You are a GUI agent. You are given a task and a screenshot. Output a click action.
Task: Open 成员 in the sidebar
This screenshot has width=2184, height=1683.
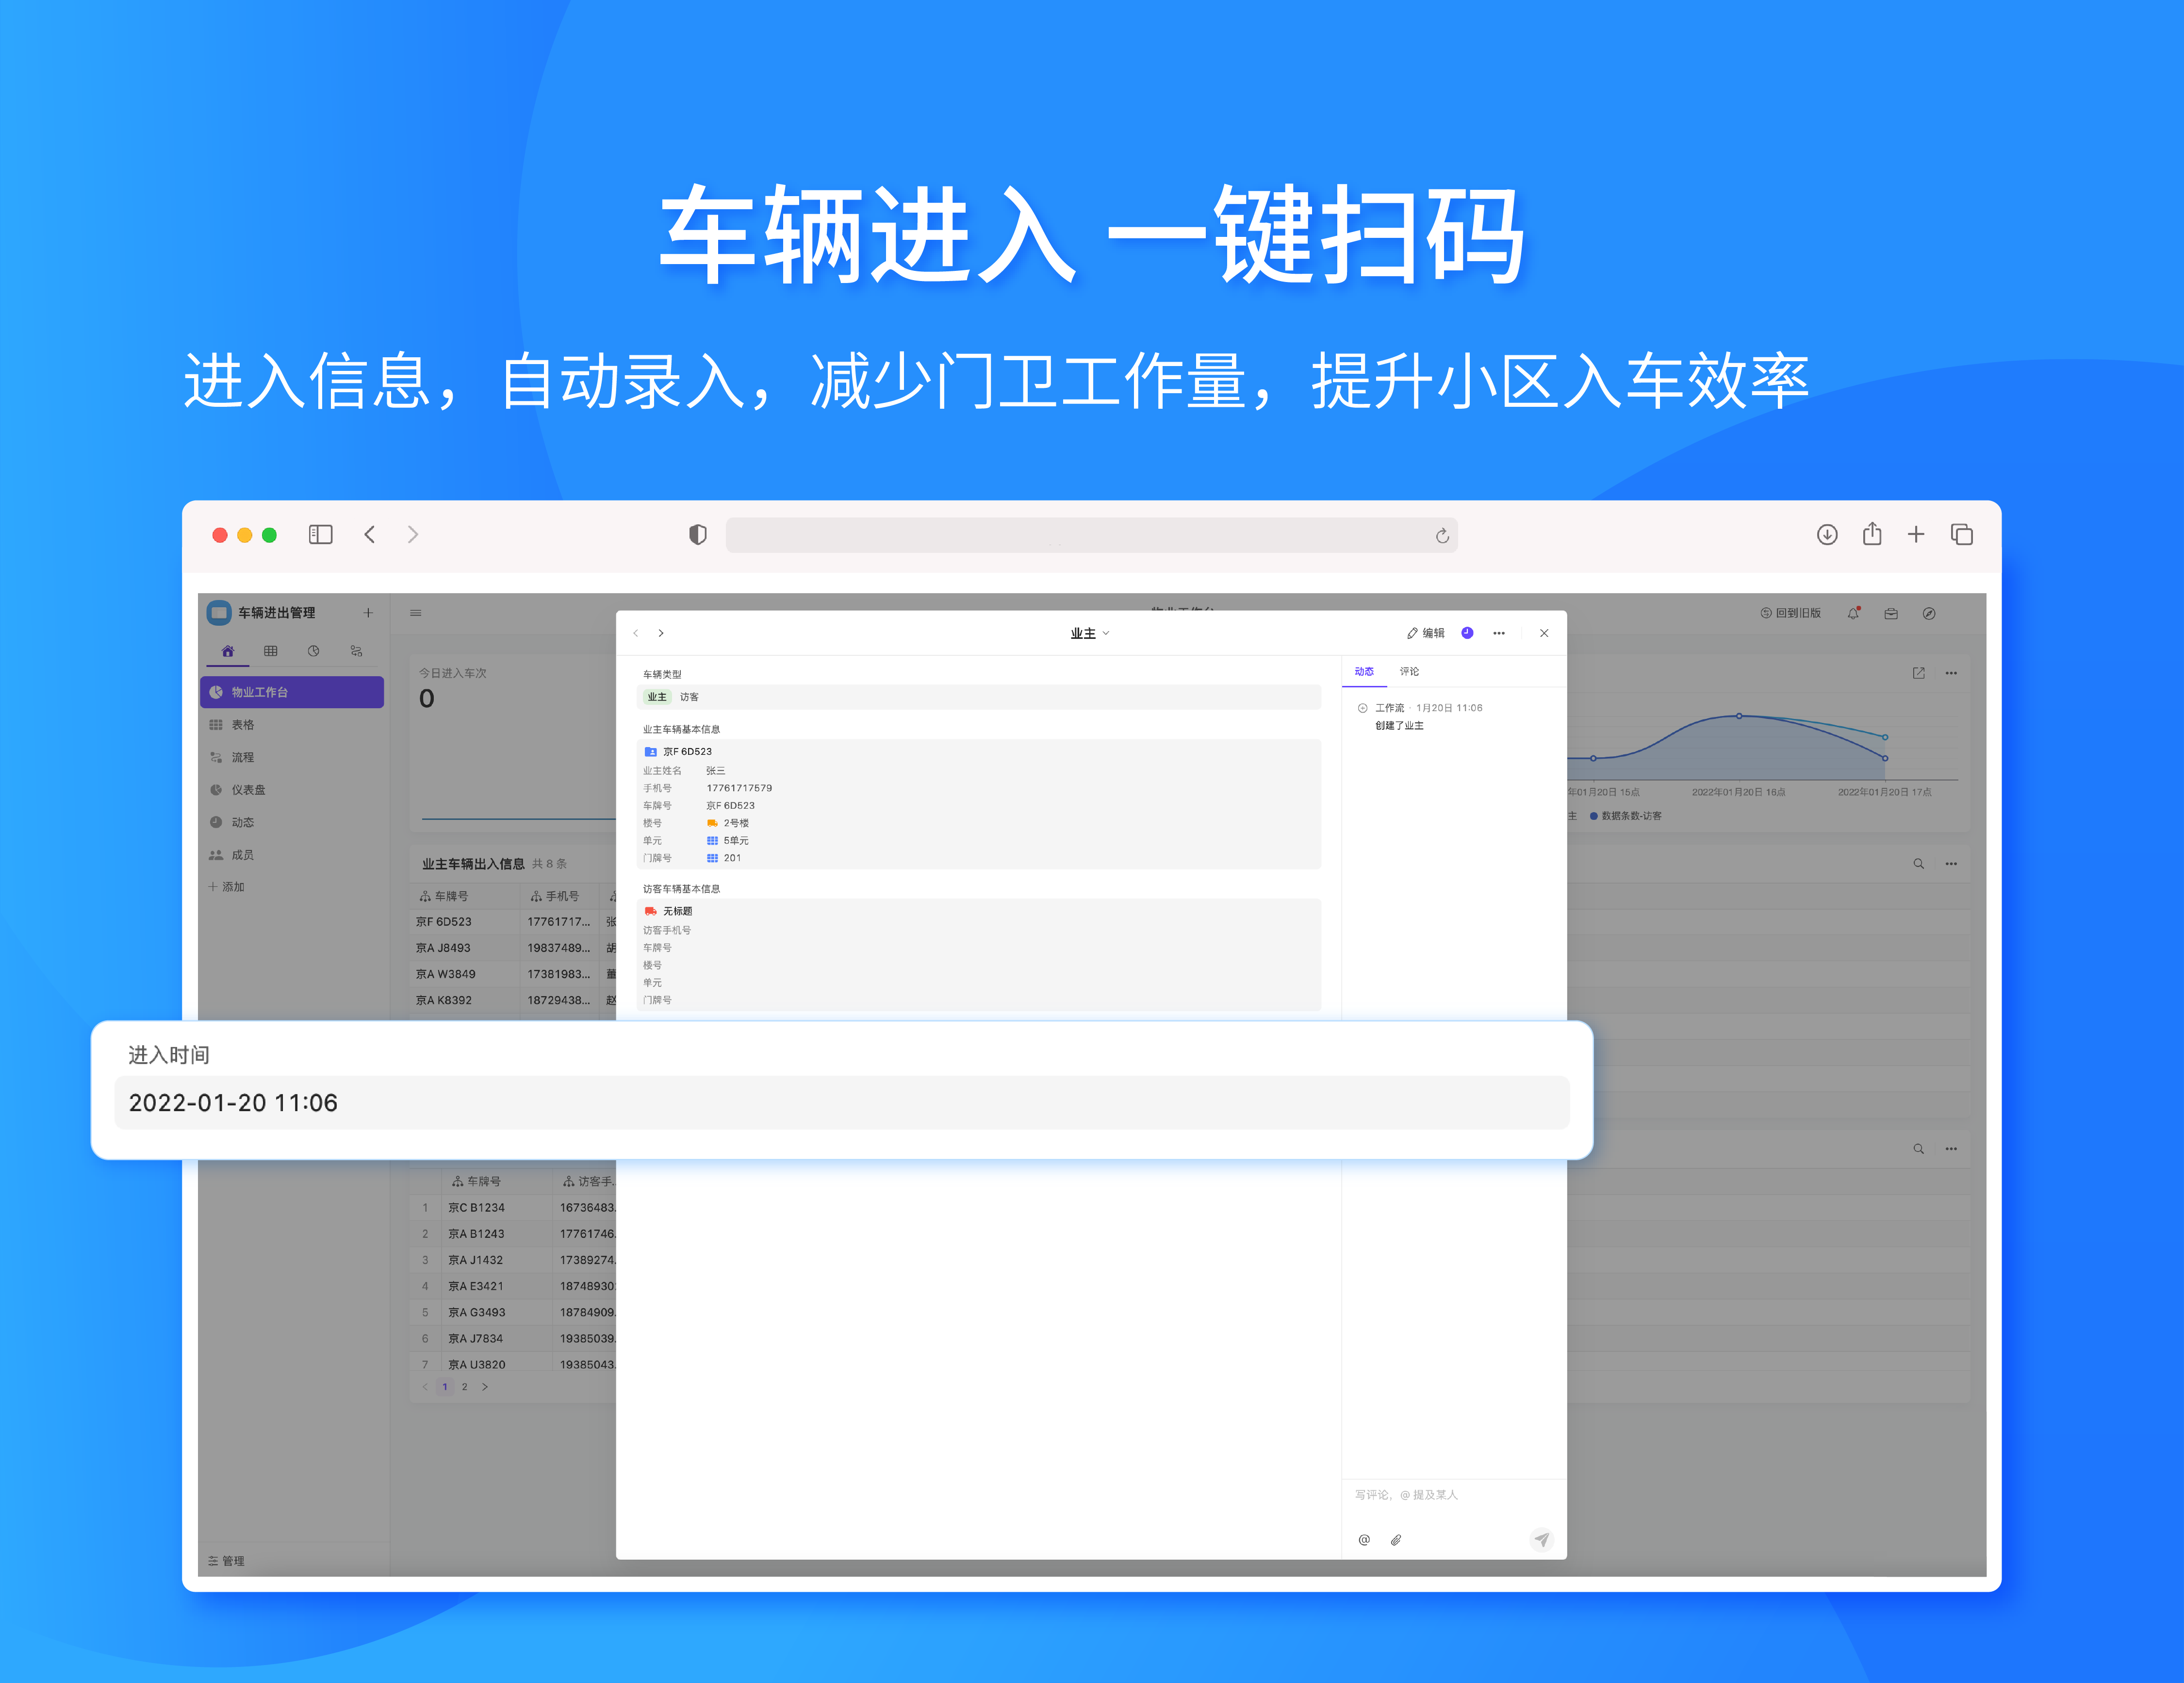pyautogui.click(x=292, y=854)
